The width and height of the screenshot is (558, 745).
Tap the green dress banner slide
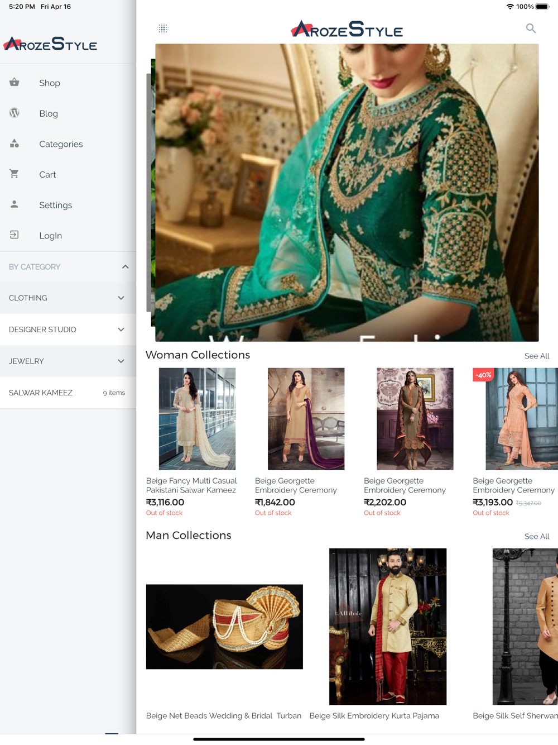(x=347, y=193)
